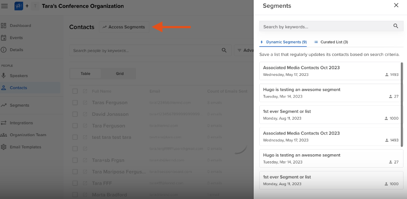Screen dimensions: 407x199
Task: Close the Segments panel with X
Action: (x=396, y=6)
